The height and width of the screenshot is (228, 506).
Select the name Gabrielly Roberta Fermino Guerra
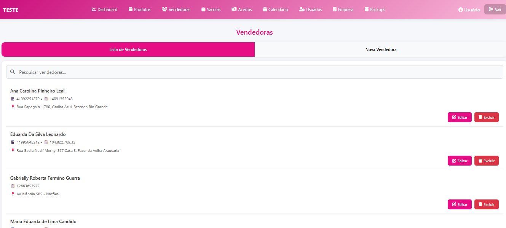tap(45, 178)
